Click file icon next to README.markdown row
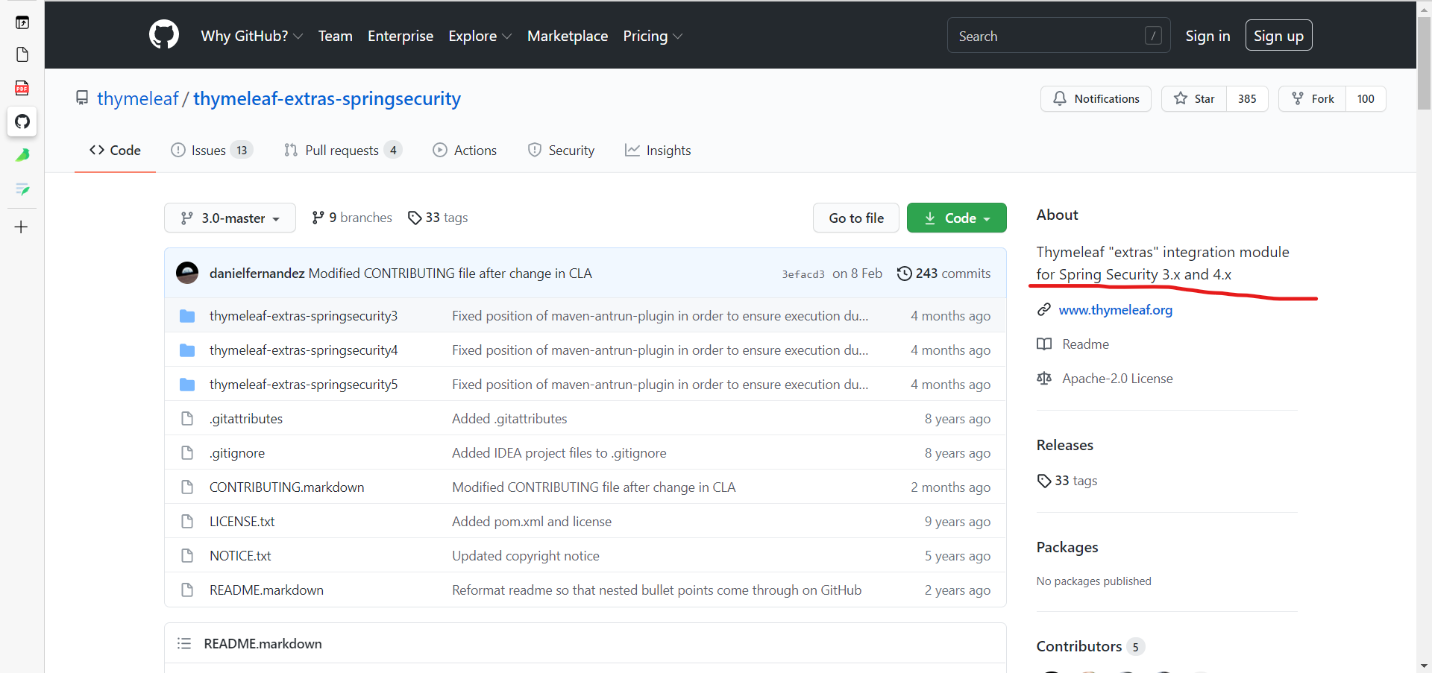This screenshot has width=1432, height=673. [187, 590]
